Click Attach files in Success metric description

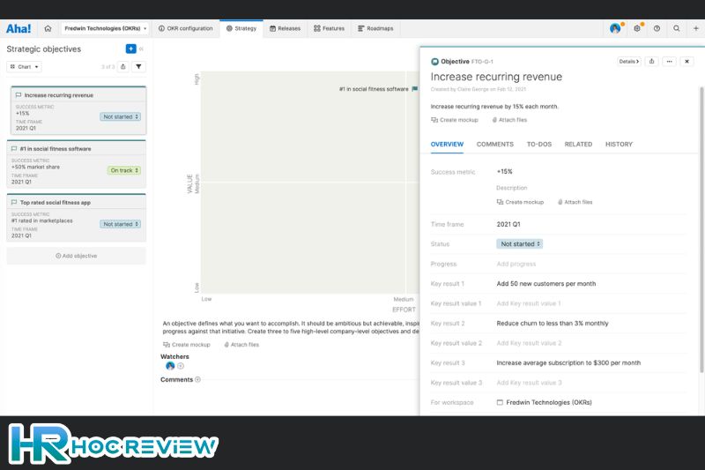tap(575, 203)
